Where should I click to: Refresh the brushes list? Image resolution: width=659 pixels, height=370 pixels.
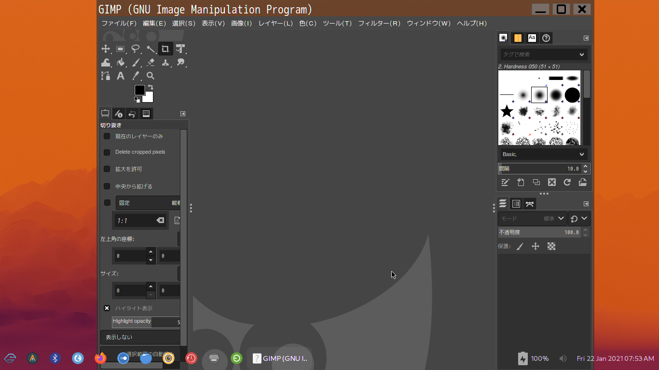click(x=567, y=182)
